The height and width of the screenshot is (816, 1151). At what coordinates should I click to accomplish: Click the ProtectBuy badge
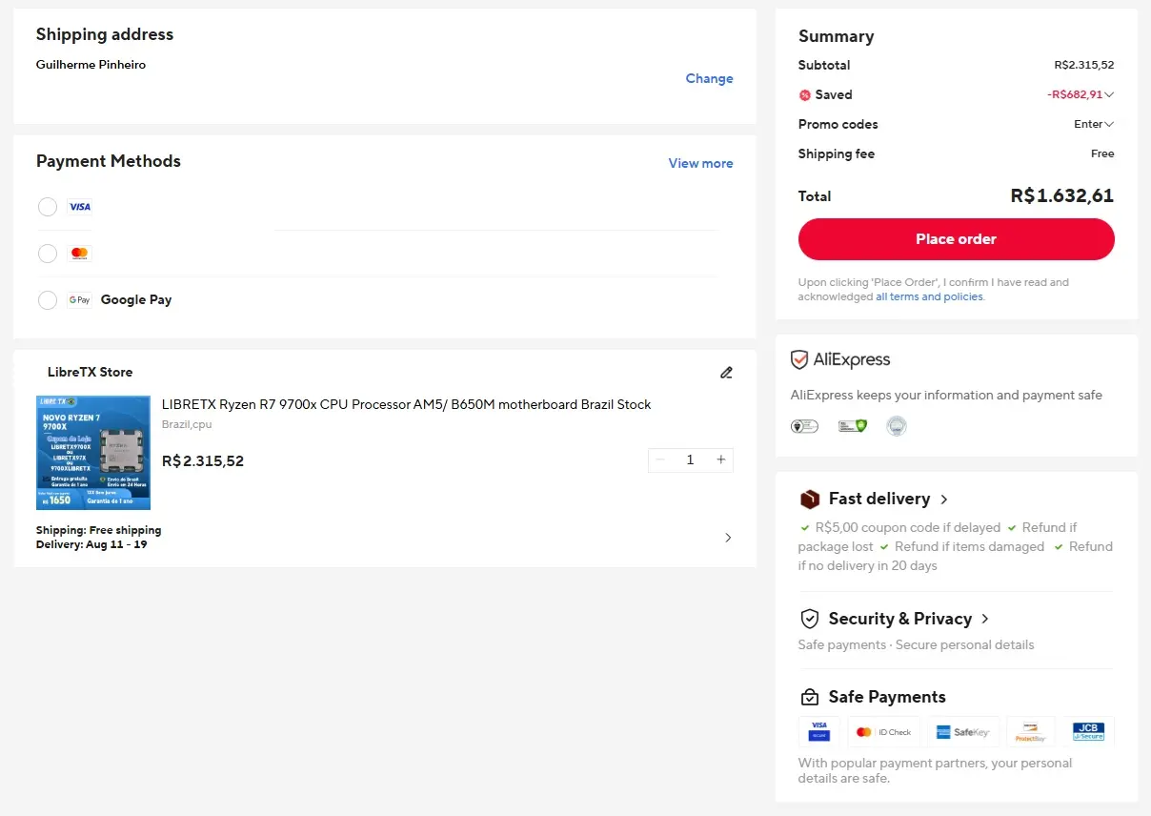coord(1031,732)
